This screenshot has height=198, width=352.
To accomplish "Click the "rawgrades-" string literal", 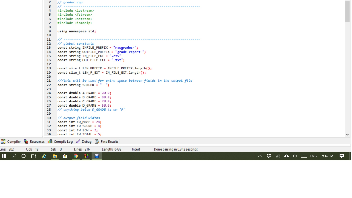I will (125, 47).
